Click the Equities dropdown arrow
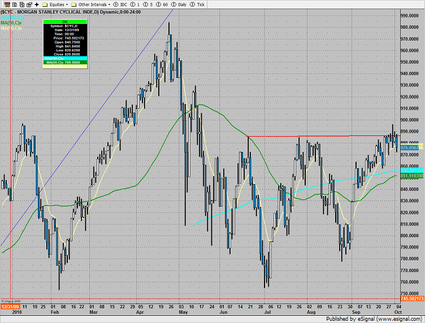The image size is (425, 323). tap(67, 5)
